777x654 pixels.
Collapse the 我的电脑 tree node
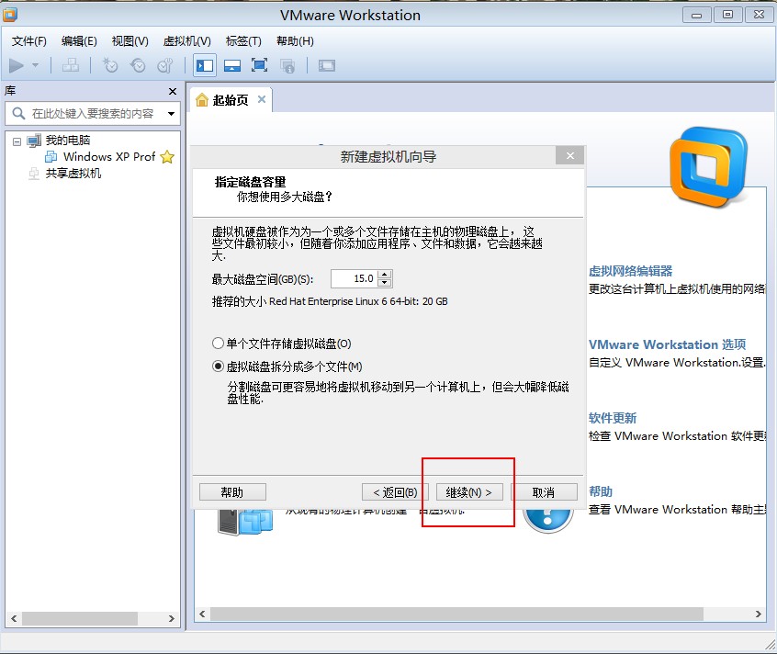pyautogui.click(x=17, y=141)
